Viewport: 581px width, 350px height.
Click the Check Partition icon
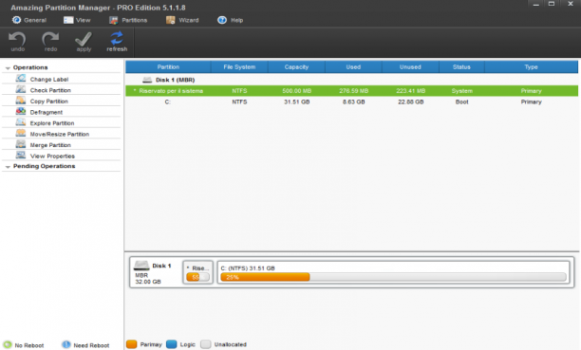pos(21,89)
